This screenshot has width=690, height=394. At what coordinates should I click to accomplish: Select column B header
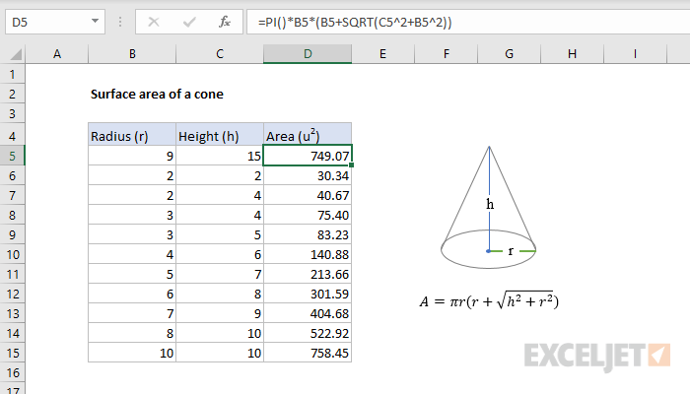131,54
